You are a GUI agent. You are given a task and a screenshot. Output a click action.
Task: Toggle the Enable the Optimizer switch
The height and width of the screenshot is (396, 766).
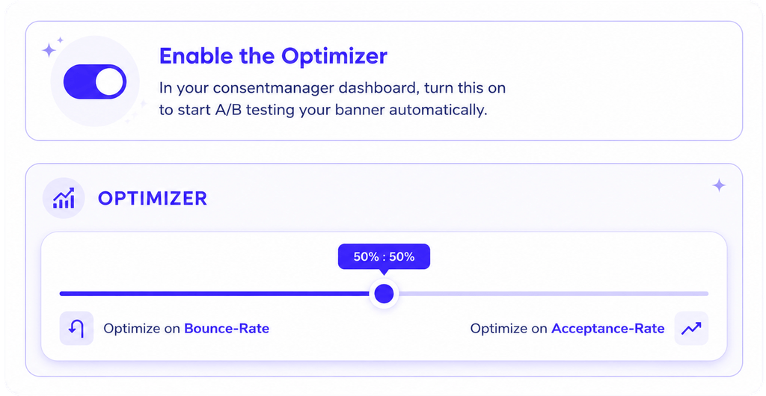tap(95, 82)
